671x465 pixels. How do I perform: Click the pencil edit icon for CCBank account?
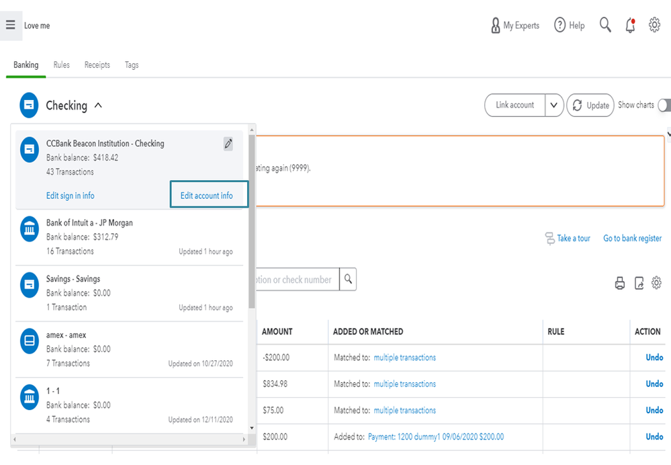(x=228, y=143)
